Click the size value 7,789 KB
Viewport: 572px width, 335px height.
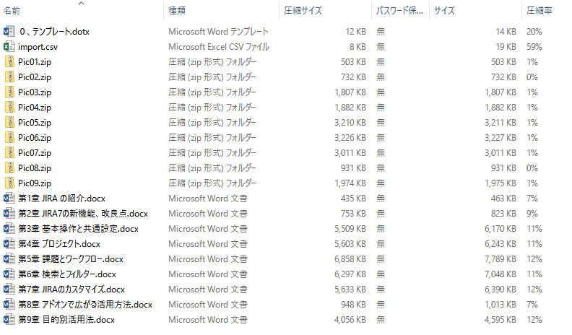pos(500,258)
